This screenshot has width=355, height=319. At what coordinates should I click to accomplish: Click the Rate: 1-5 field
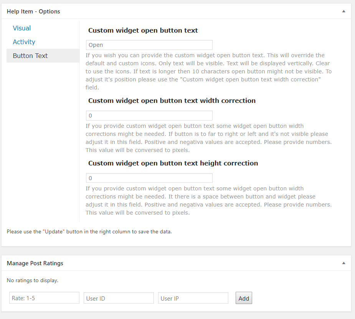44,298
